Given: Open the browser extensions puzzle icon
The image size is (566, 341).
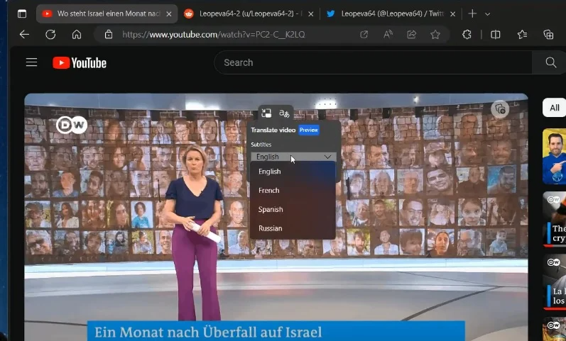Looking at the screenshot, I should (467, 34).
